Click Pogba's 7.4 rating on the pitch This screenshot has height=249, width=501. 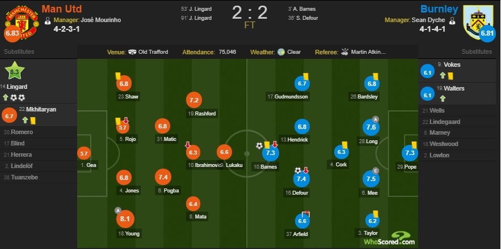pyautogui.click(x=163, y=177)
